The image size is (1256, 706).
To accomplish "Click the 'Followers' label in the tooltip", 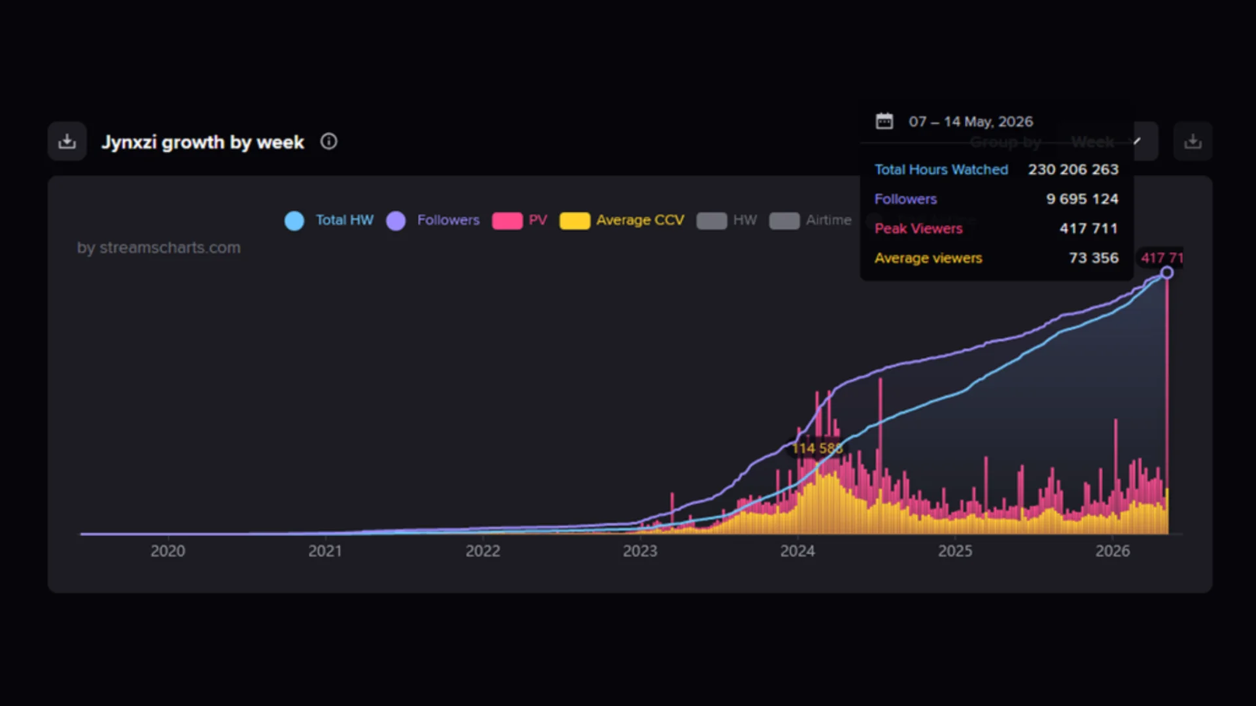I will point(905,199).
